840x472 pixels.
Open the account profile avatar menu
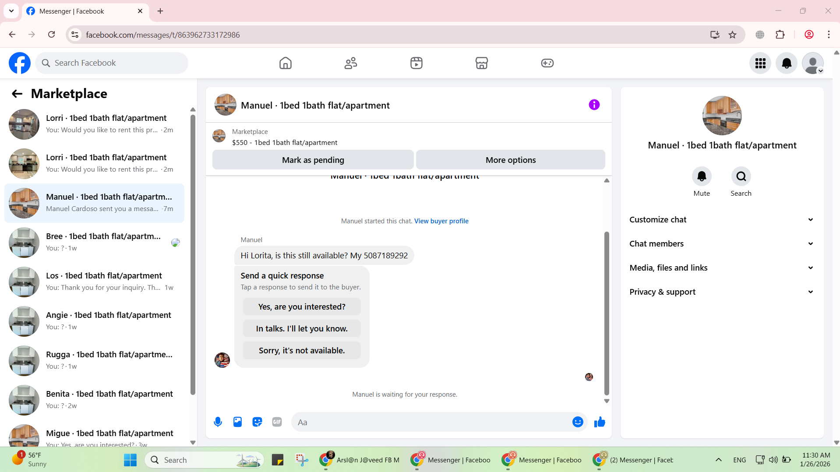click(813, 63)
